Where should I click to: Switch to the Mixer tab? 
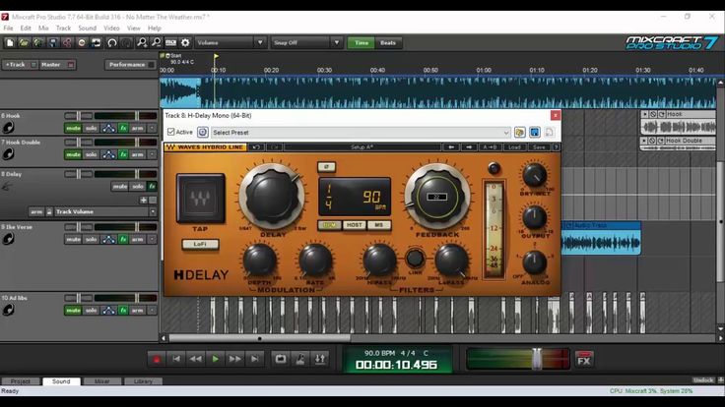(102, 381)
